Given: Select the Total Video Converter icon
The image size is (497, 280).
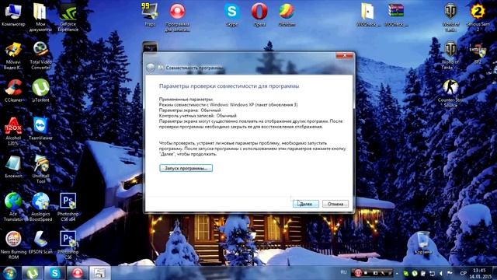Looking at the screenshot, I should click(x=40, y=55).
